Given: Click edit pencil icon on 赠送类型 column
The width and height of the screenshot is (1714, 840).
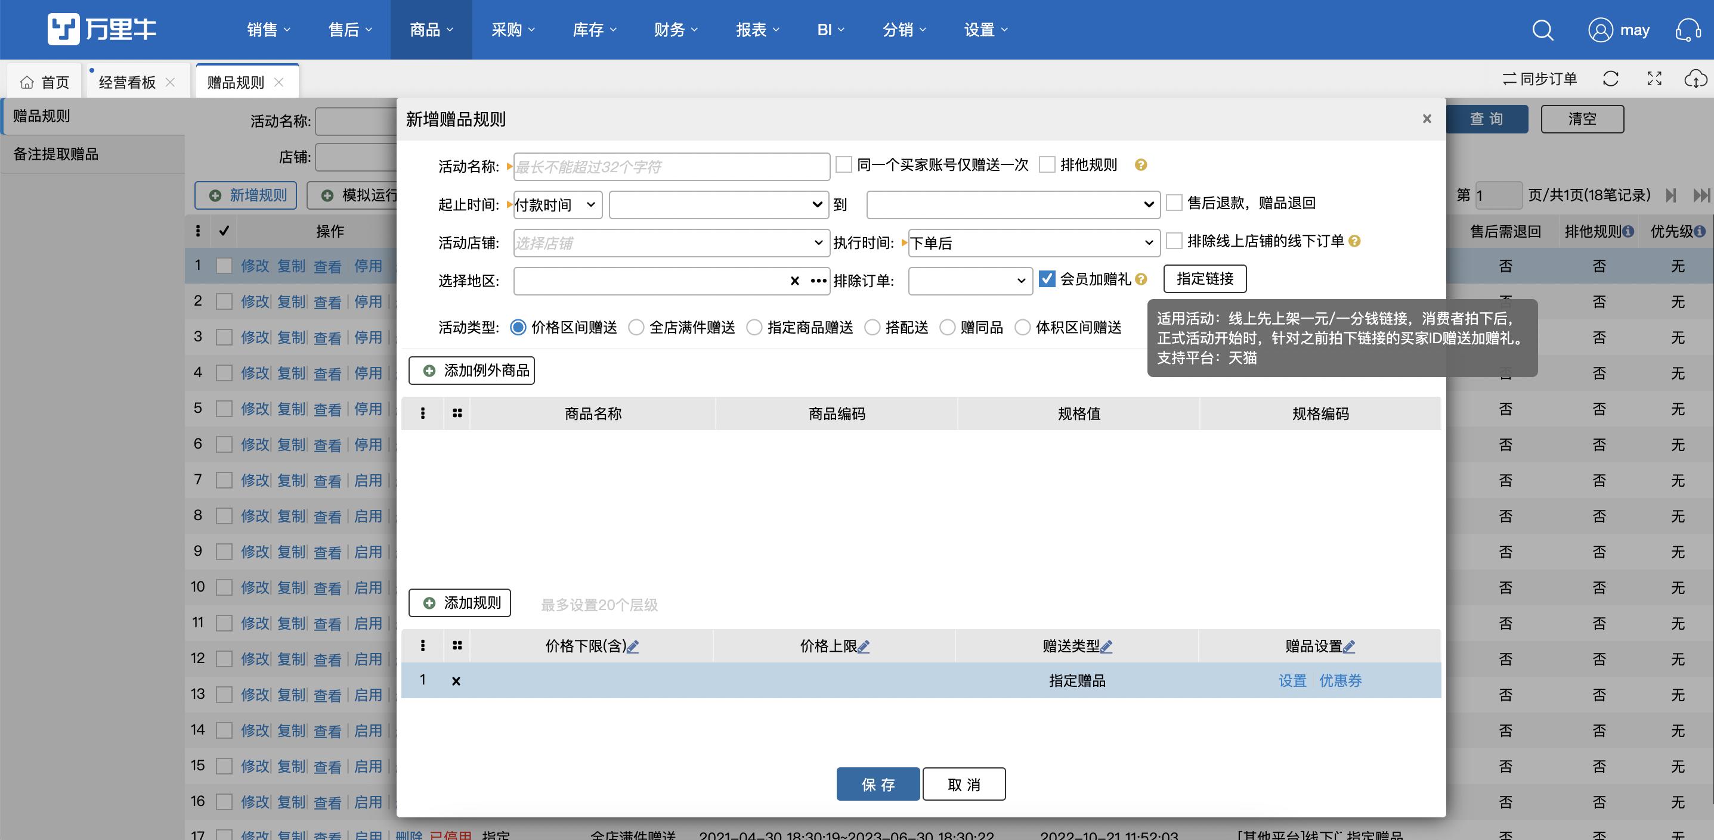Looking at the screenshot, I should [x=1106, y=646].
